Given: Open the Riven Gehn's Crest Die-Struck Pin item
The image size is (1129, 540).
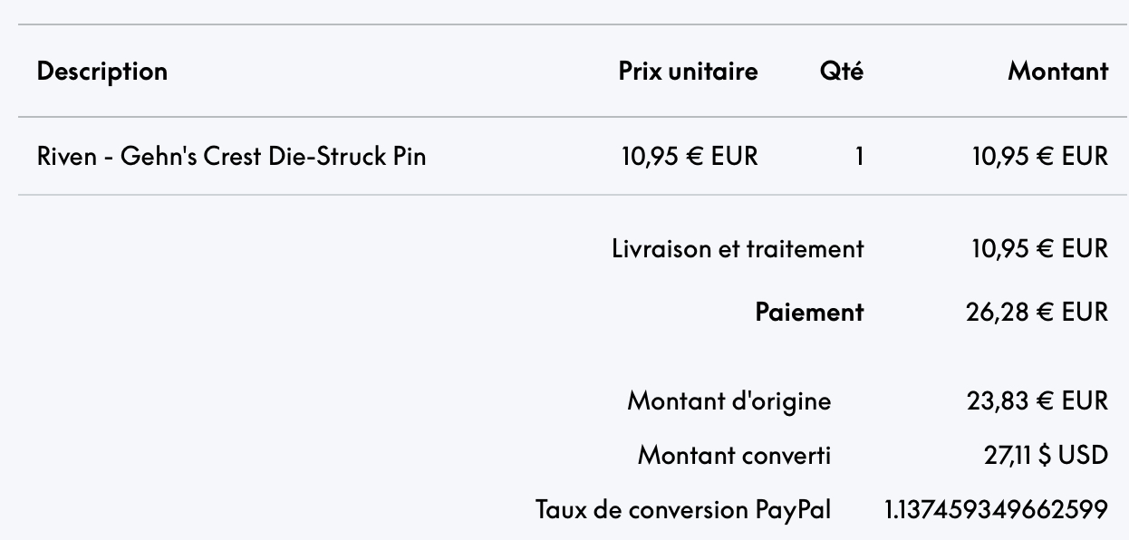Looking at the screenshot, I should [x=231, y=156].
